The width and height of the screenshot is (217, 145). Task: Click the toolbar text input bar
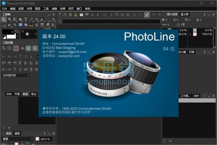(x=111, y=21)
